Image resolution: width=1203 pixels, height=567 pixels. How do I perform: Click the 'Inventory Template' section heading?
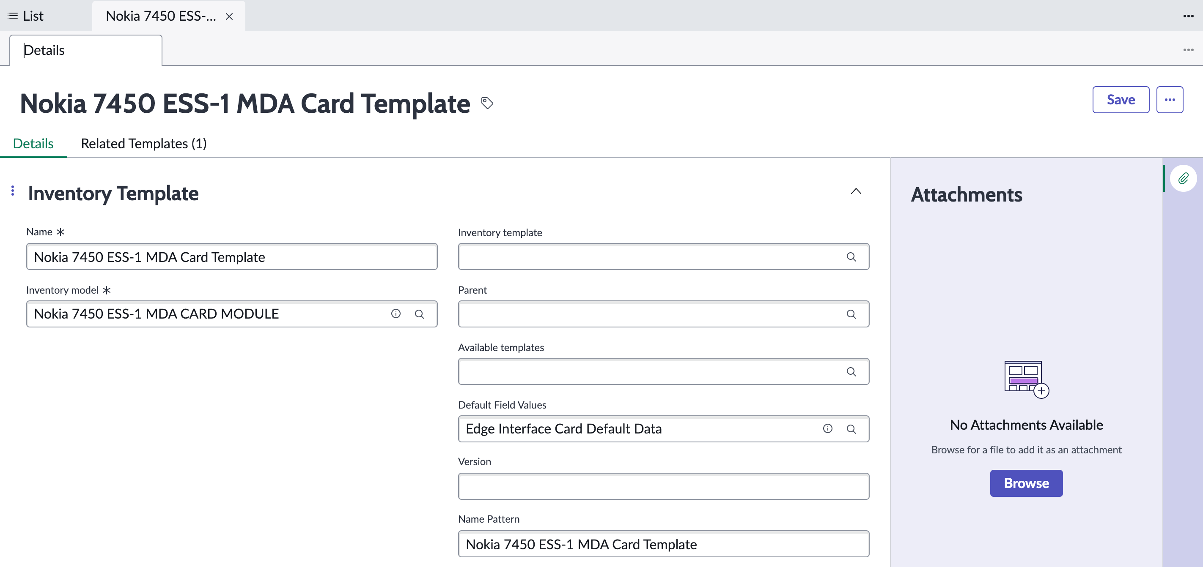tap(113, 193)
